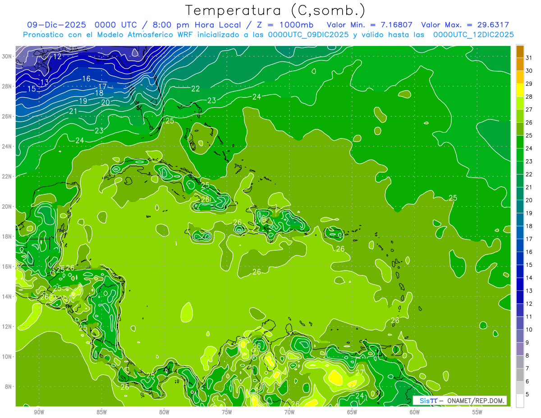
Task: Click the '8N' latitude axis label
Action: pos(8,386)
